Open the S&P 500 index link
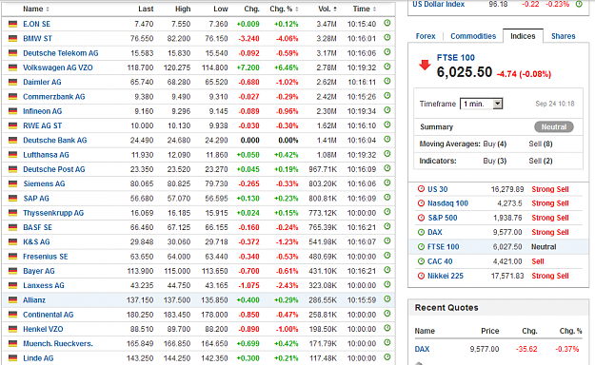Viewport: 595px width, 365px height. 443,218
